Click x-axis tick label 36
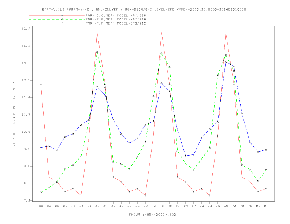The image size is (290, 224). (x=137, y=206)
